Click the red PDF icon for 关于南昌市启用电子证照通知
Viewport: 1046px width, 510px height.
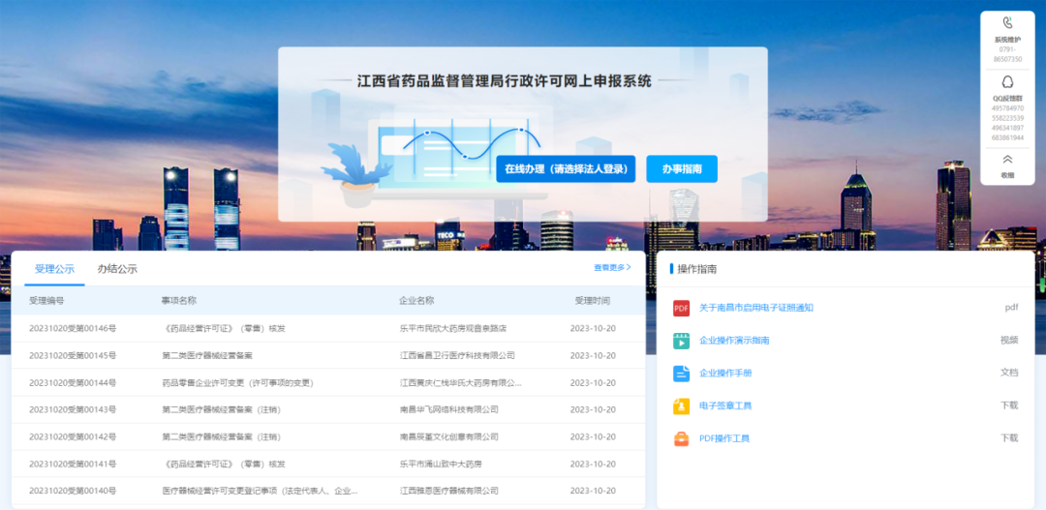coord(681,308)
